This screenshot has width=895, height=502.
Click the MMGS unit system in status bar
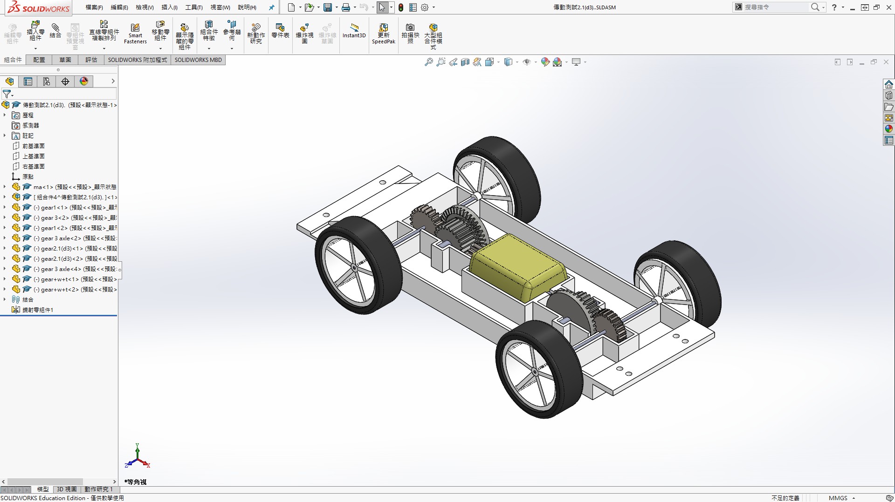pos(838,498)
